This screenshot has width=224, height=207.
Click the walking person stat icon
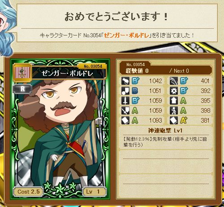click(x=174, y=110)
